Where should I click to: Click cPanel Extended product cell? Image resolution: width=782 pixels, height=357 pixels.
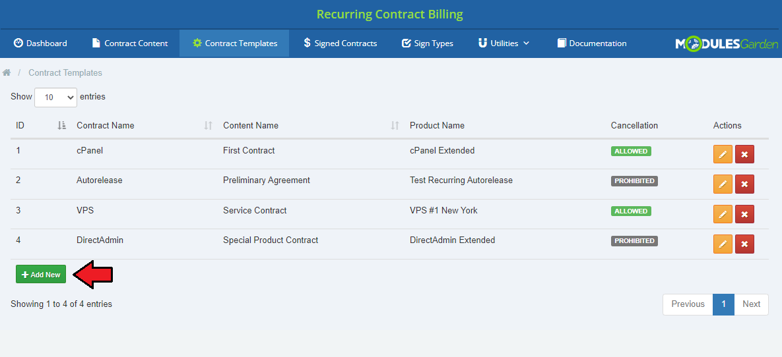[442, 150]
